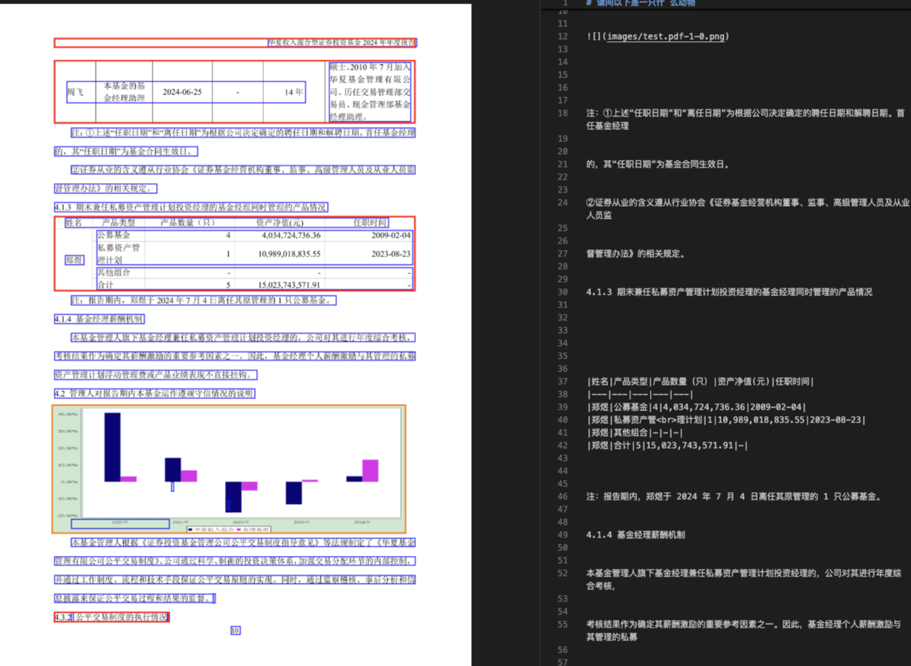
Task: Click PDF table column header 产品类型
Action: pyautogui.click(x=118, y=223)
